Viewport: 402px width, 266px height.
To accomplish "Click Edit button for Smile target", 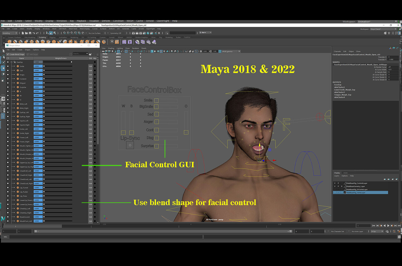I will coord(90,66).
